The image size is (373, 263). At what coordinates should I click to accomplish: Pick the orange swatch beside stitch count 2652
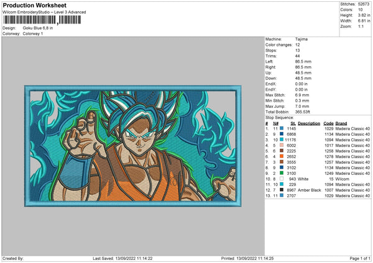(x=282, y=156)
